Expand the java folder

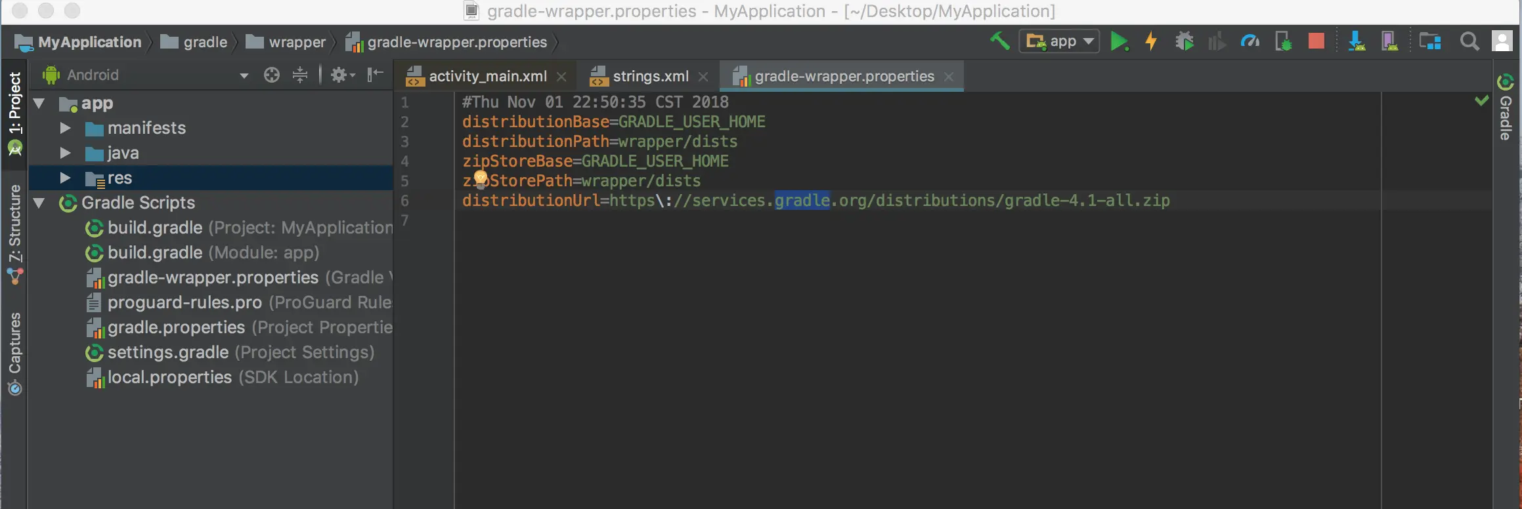click(65, 153)
